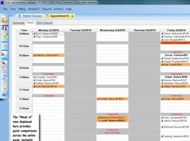Toggle checkbox for Anthony Curti #1165-2
The height and width of the screenshot is (141, 190).
pyautogui.click(x=34, y=55)
